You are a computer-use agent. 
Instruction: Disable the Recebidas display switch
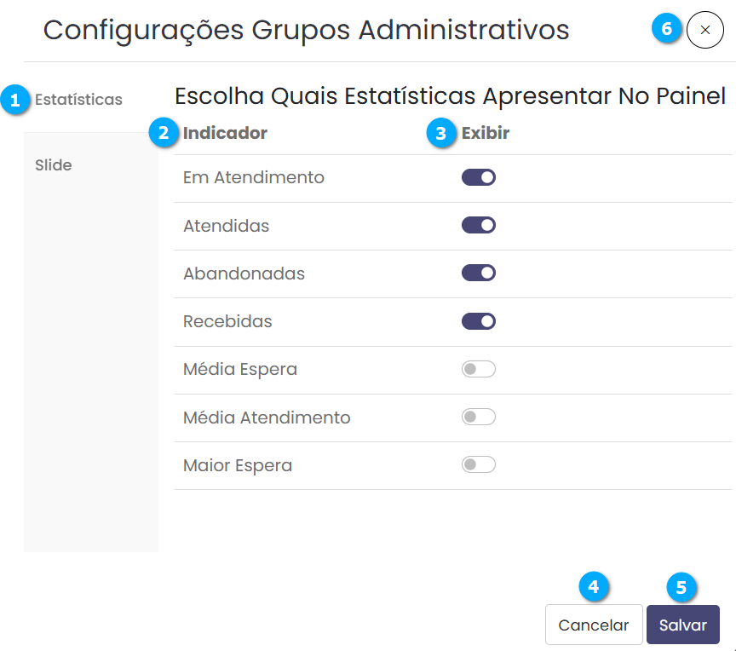(x=479, y=321)
